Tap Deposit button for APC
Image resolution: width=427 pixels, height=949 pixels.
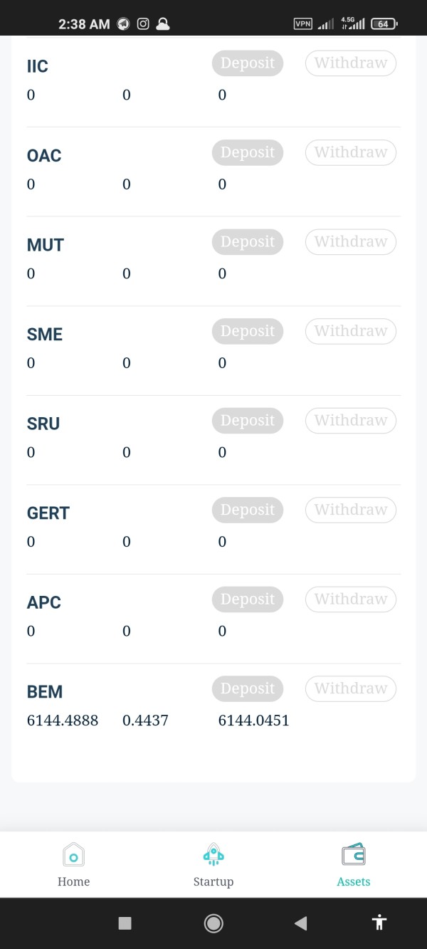coord(248,599)
